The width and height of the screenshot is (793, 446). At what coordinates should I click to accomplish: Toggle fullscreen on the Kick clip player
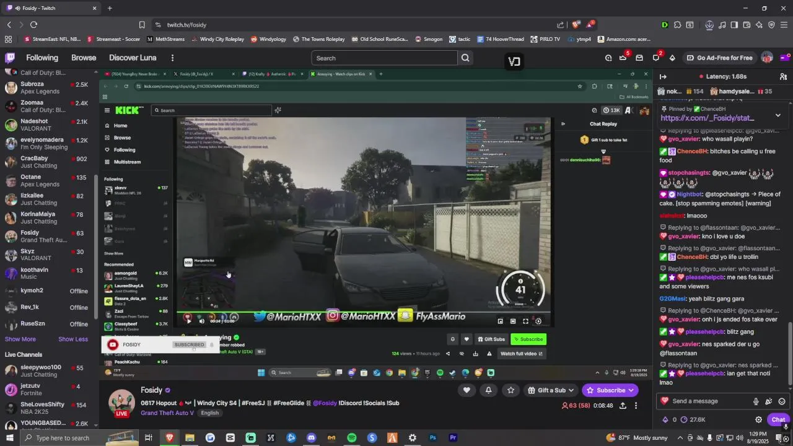(525, 321)
